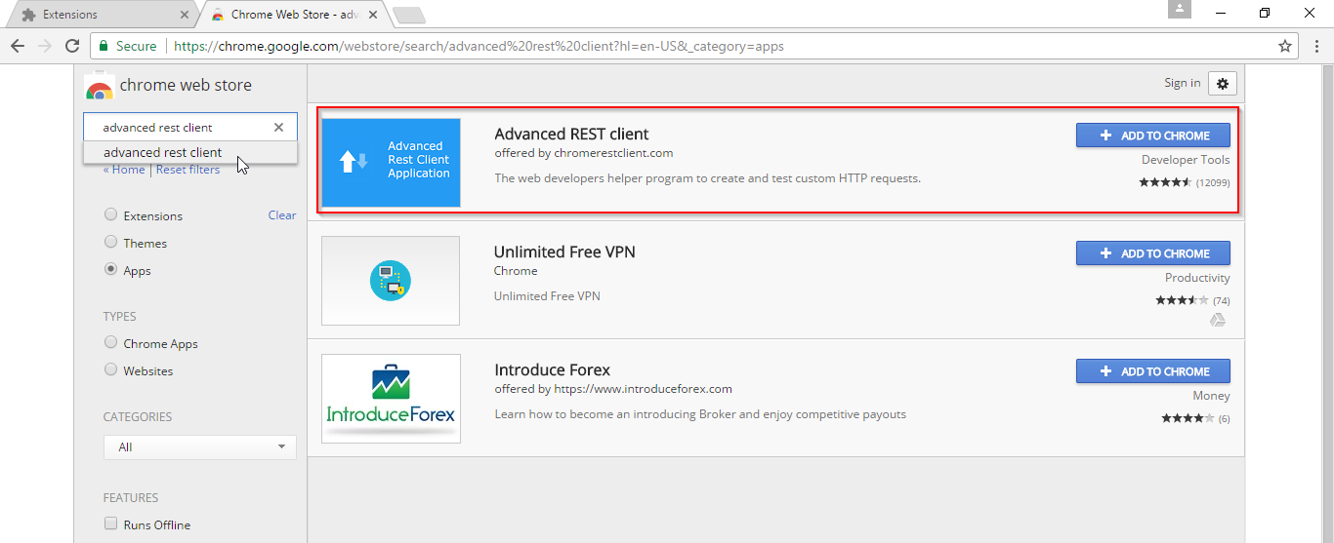Click the 'chrome web store' header text
1334x543 pixels.
point(186,86)
